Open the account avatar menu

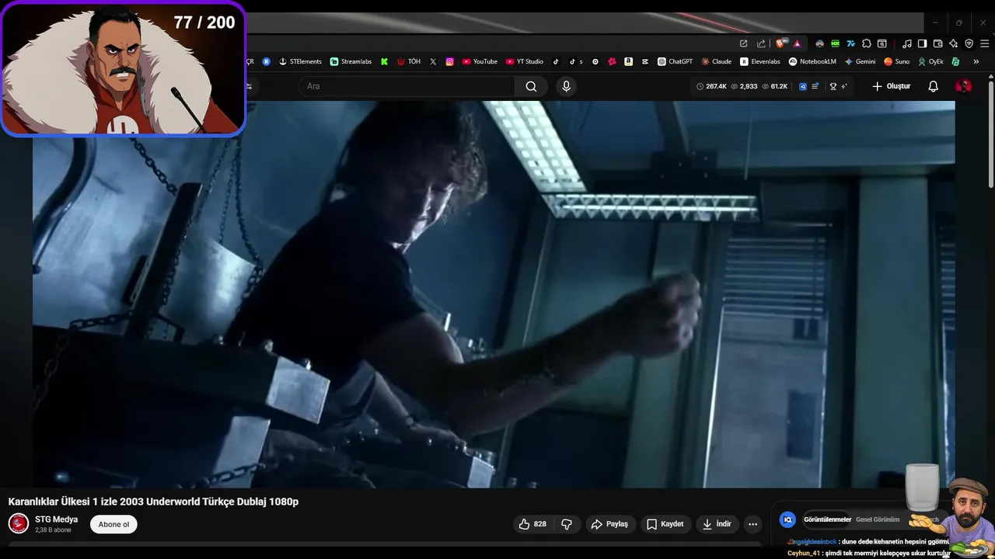tap(963, 86)
